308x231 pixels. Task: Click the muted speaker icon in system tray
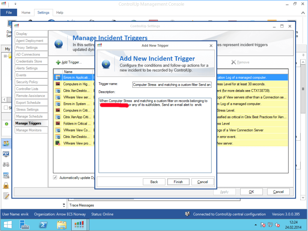pyautogui.click(x=277, y=224)
